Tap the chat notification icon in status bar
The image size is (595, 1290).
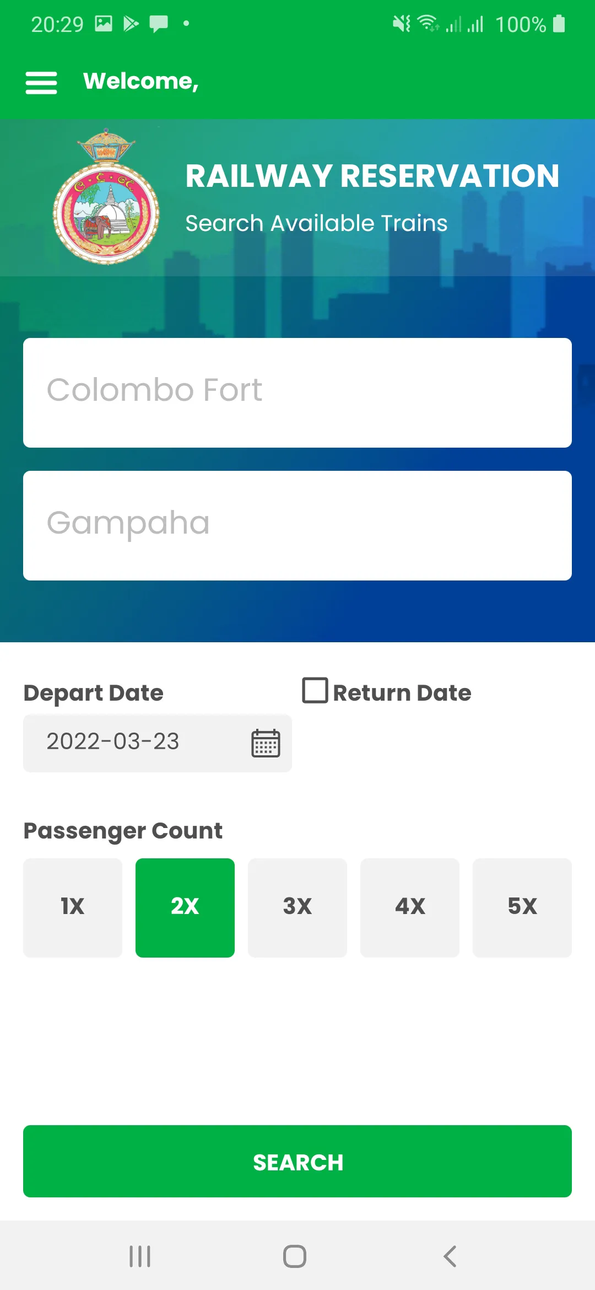tap(159, 24)
